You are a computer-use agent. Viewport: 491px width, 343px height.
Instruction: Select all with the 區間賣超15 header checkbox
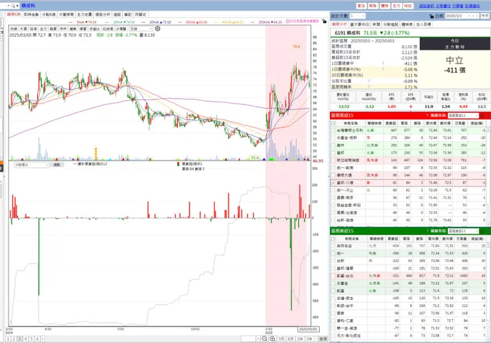click(x=333, y=239)
